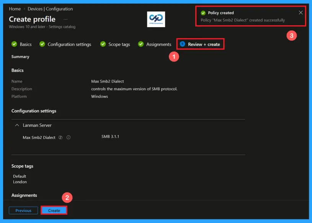Click the Description field label
312x223 pixels.
[22, 89]
